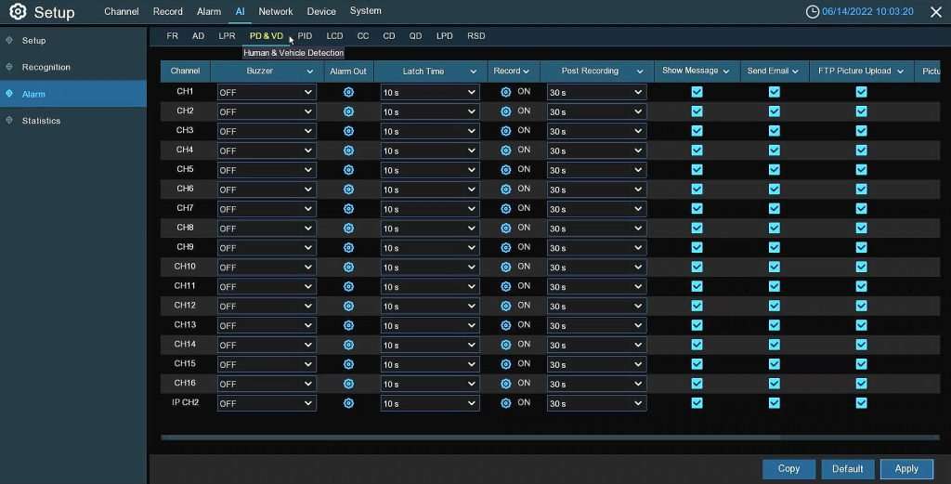The image size is (951, 484).
Task: Click Alarm Out gear for CH5
Action: tap(348, 170)
